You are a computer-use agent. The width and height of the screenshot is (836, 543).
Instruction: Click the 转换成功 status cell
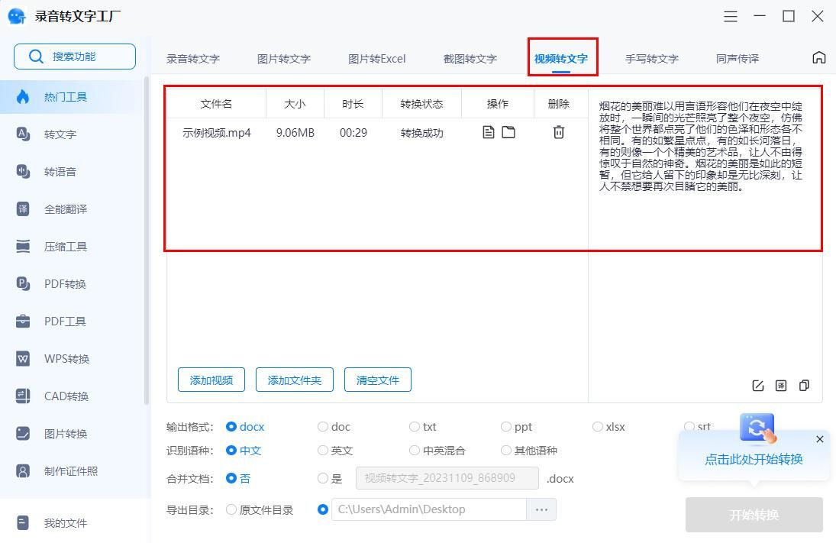coord(421,132)
